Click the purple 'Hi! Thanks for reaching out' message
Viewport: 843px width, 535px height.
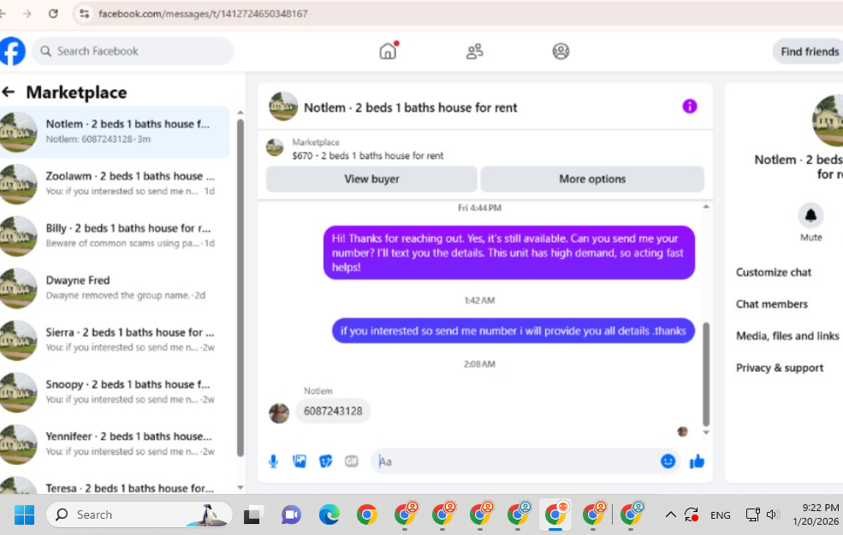pyautogui.click(x=508, y=253)
